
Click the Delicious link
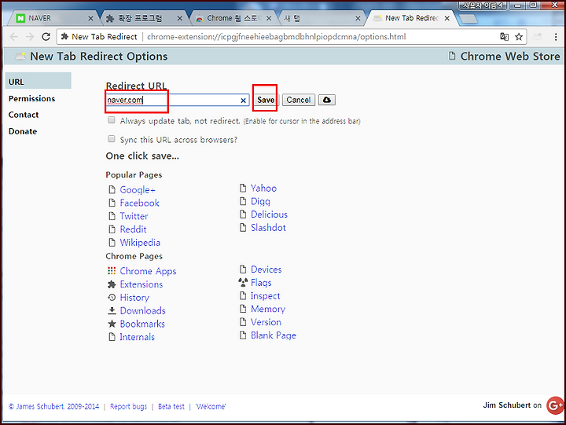point(270,214)
